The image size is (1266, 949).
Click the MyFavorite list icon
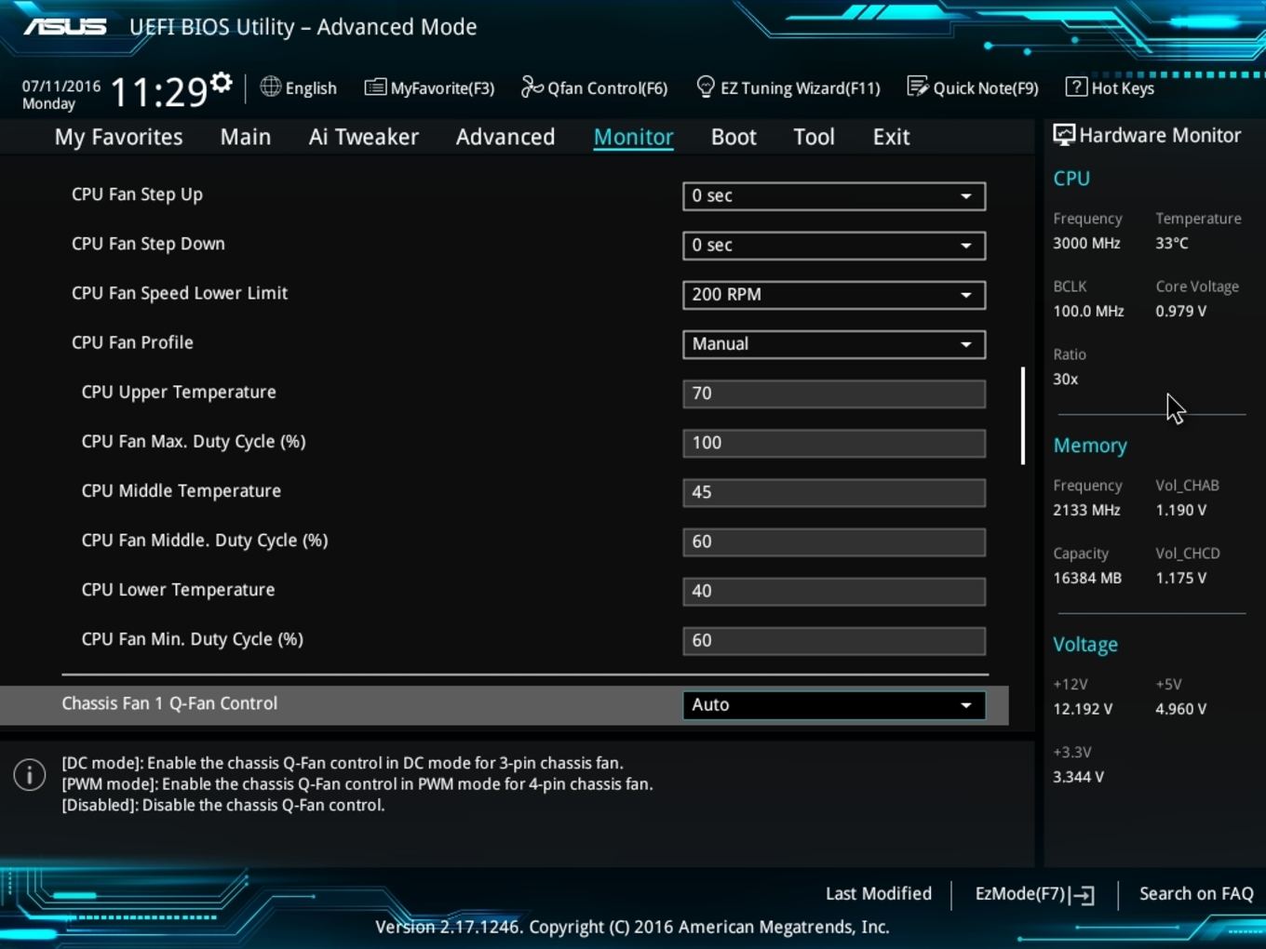(375, 87)
